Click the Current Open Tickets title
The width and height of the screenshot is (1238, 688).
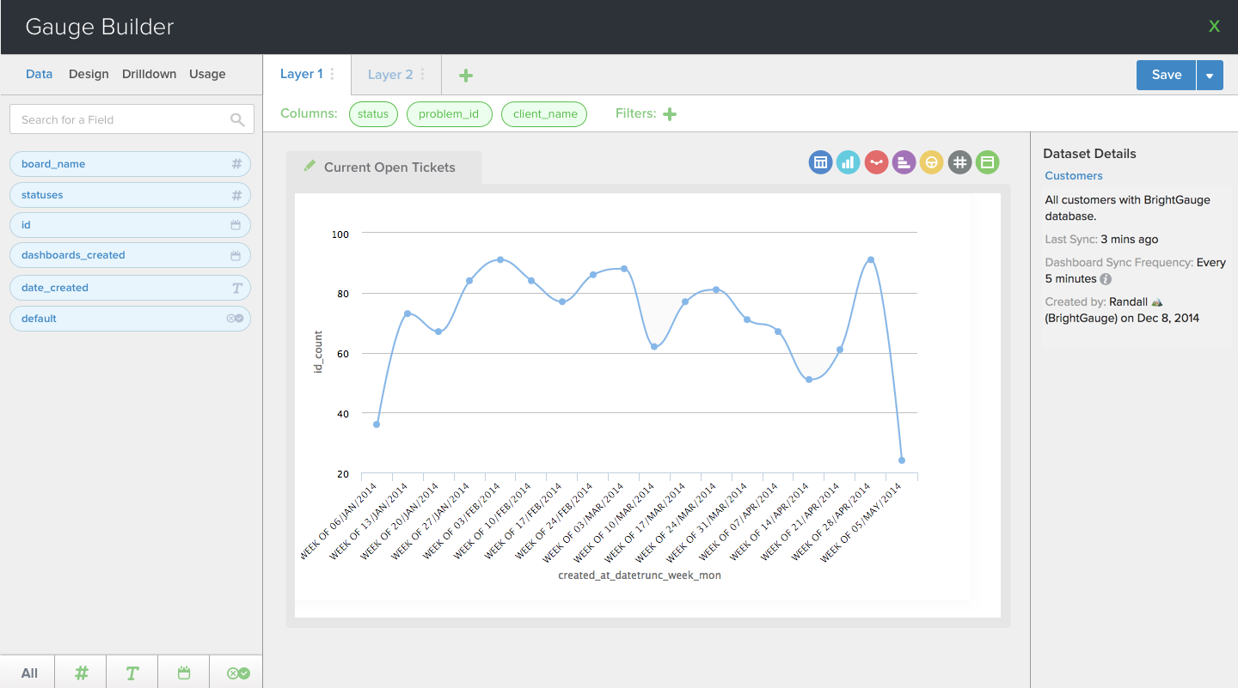(x=389, y=167)
